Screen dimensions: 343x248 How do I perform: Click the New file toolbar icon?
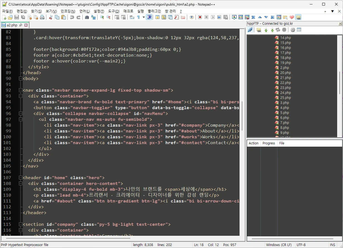tap(4, 17)
